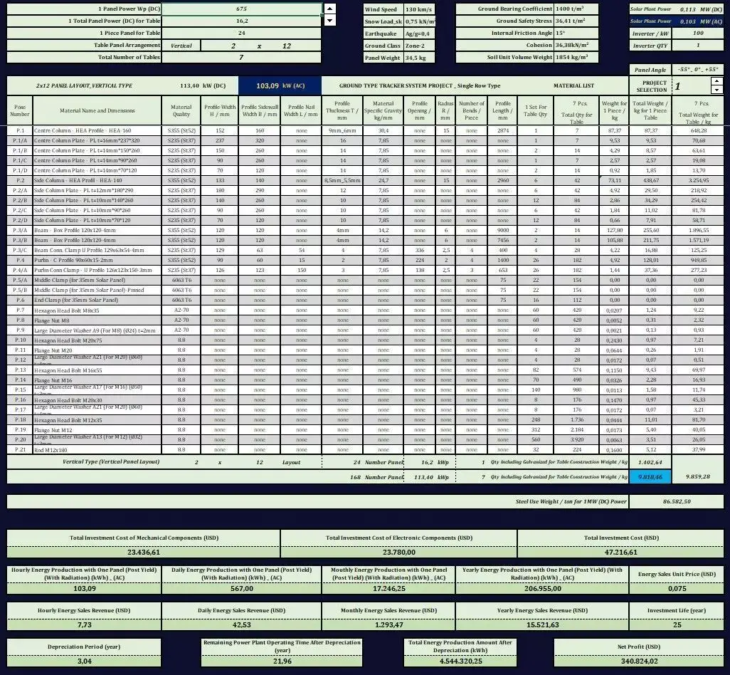Select Hexagon Head Bolt M8x35 row name
730x675 pixels.
[x=97, y=310]
